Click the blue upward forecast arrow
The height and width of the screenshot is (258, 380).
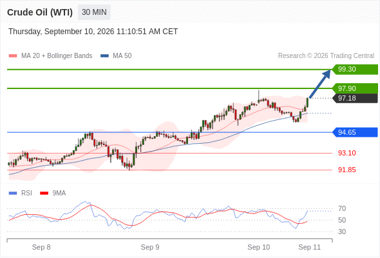tap(320, 84)
